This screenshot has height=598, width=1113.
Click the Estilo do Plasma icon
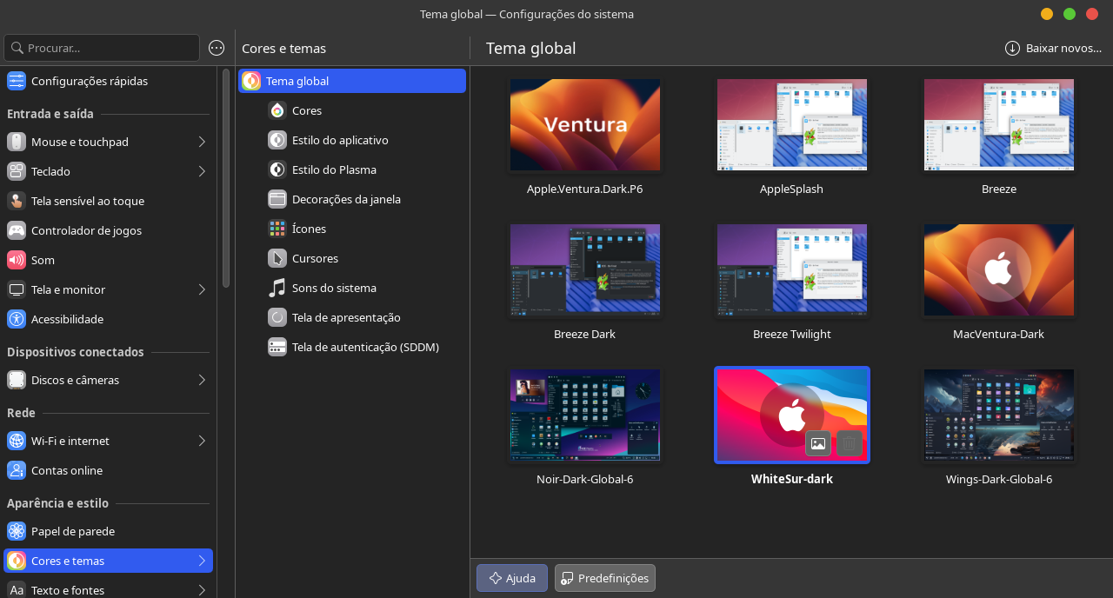tap(277, 169)
